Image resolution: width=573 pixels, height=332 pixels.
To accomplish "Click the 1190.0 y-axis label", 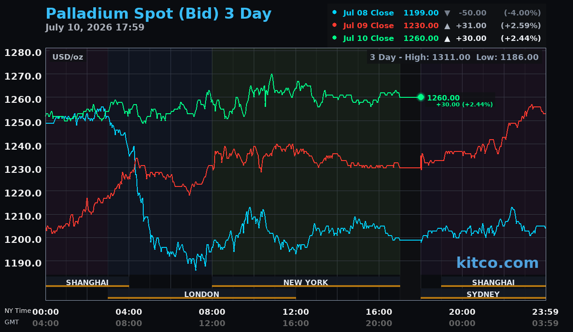I will coord(23,262).
